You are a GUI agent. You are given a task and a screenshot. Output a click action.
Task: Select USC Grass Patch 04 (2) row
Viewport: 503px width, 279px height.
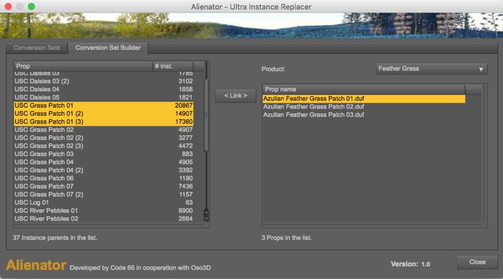(103, 170)
